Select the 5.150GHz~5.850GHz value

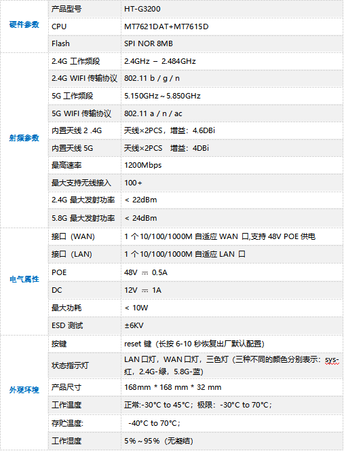pos(162,96)
